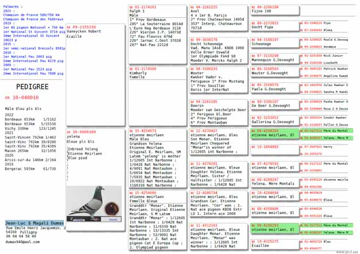Click the flag icon next to 94-2261215 Axel
Image resolution: width=360 pixels, height=254 pixels.
[x=192, y=7]
